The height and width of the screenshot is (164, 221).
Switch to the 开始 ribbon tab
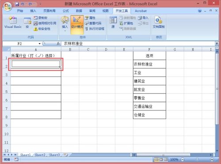tap(20, 11)
